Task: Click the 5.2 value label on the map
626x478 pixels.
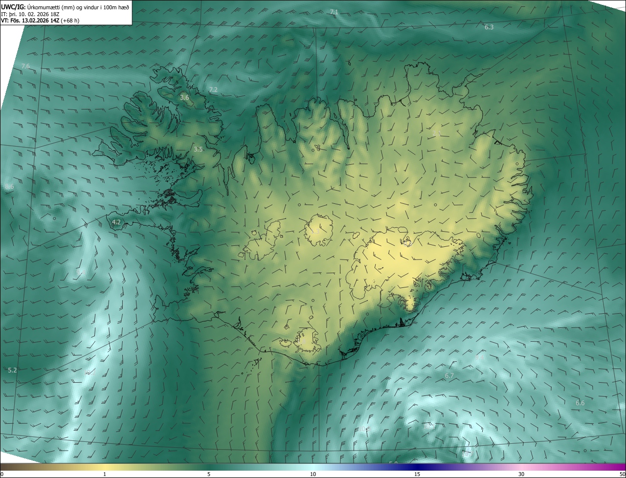Action: pos(13,370)
